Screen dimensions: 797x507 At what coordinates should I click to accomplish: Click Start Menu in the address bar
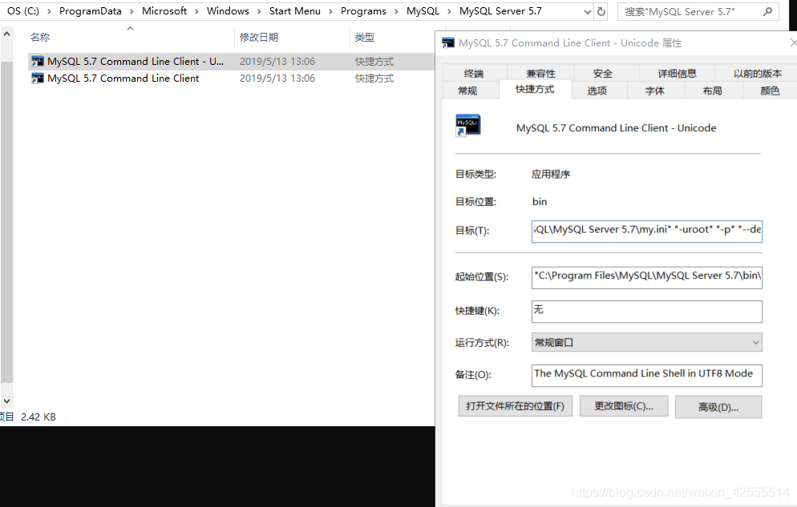pos(295,11)
